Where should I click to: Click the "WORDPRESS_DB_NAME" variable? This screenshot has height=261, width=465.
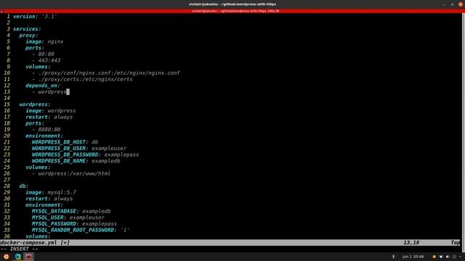59,161
